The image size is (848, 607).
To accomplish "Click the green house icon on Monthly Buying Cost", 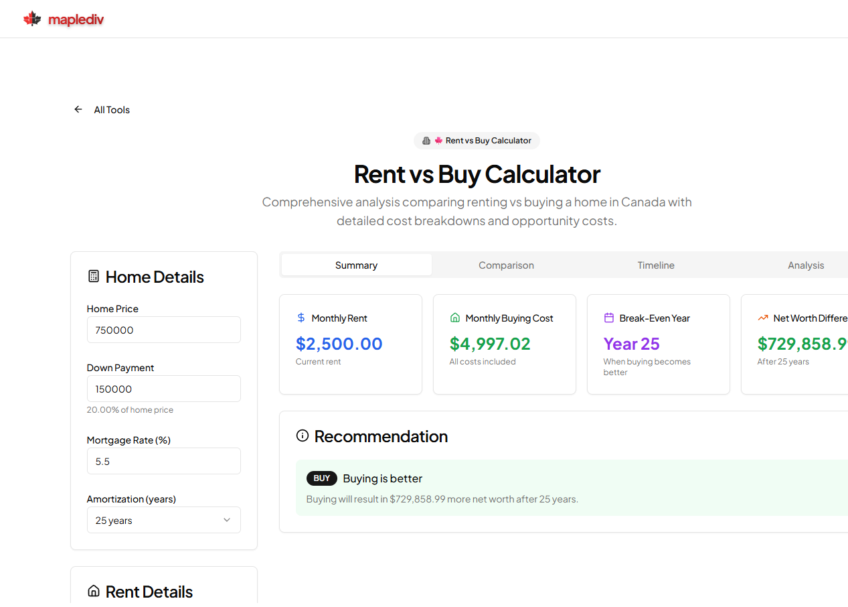I will 455,318.
